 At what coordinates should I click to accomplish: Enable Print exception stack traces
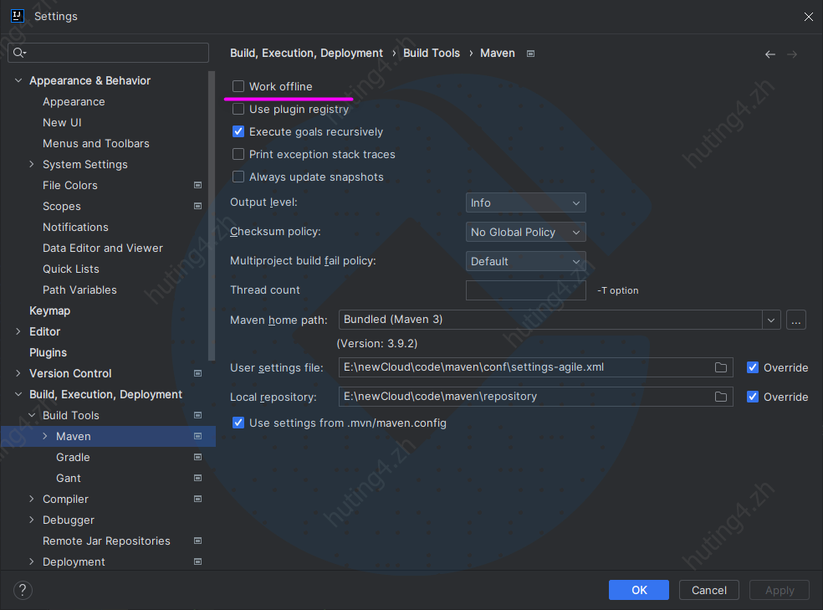(x=238, y=154)
